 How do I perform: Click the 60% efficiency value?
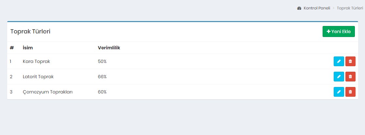point(102,92)
